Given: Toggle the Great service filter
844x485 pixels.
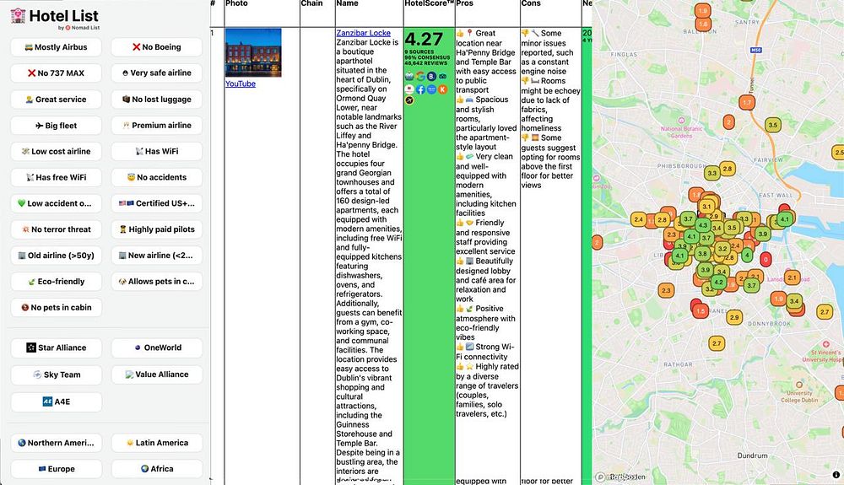Looking at the screenshot, I should 56,99.
